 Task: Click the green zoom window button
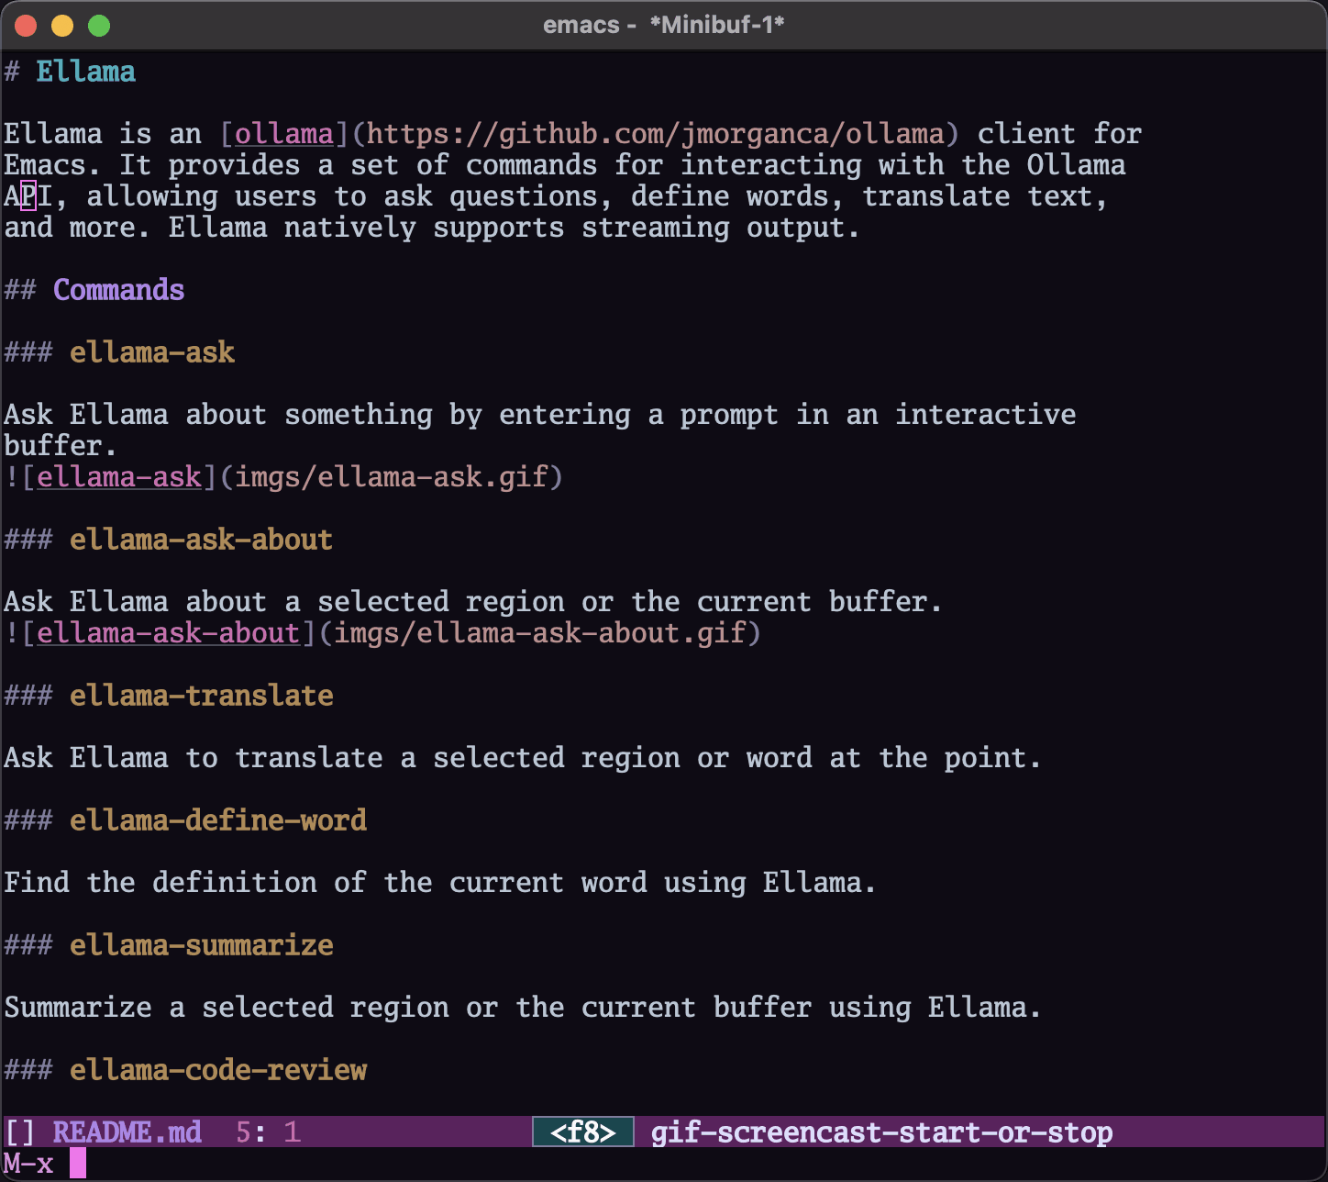(99, 26)
